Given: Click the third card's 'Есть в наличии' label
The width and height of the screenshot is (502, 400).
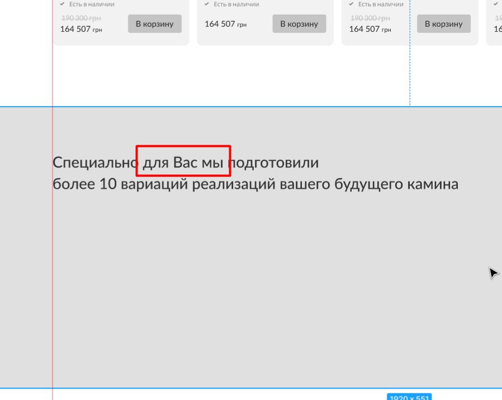Looking at the screenshot, I should [381, 4].
